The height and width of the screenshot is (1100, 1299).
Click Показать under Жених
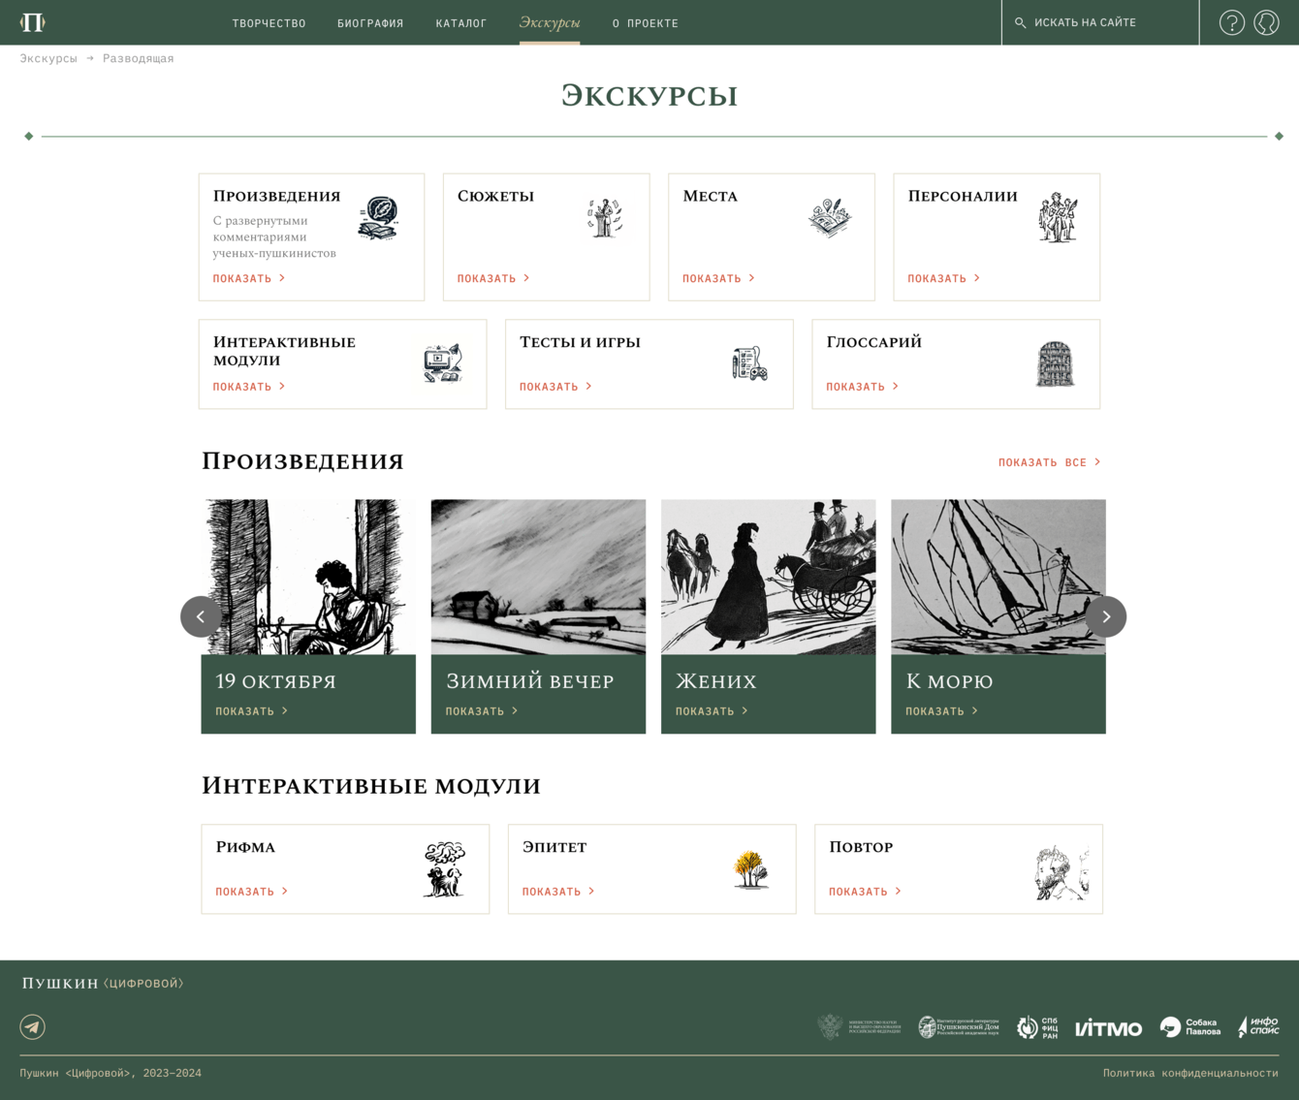click(712, 711)
